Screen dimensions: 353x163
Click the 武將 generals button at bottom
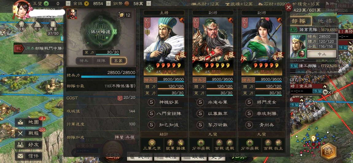140,157
